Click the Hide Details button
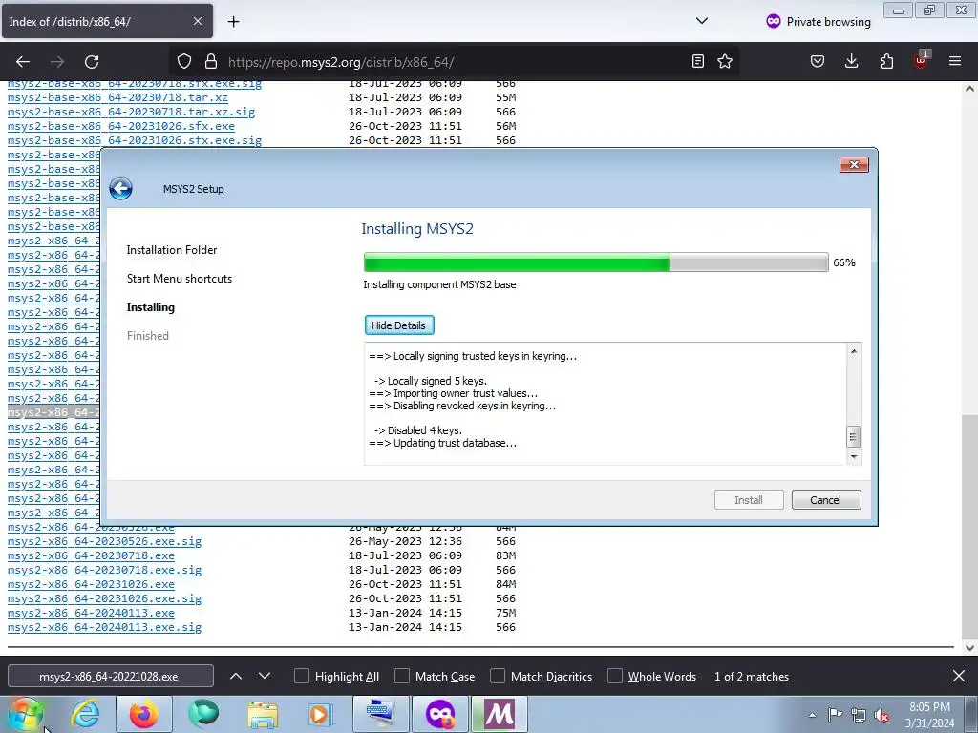 pyautogui.click(x=399, y=325)
